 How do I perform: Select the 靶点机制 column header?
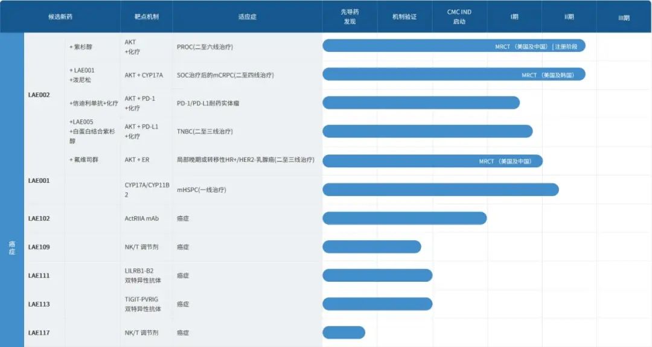coord(147,17)
